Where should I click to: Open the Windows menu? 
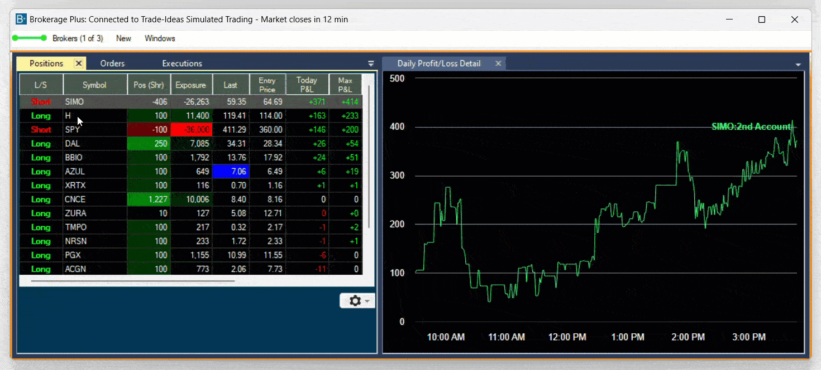click(x=160, y=38)
